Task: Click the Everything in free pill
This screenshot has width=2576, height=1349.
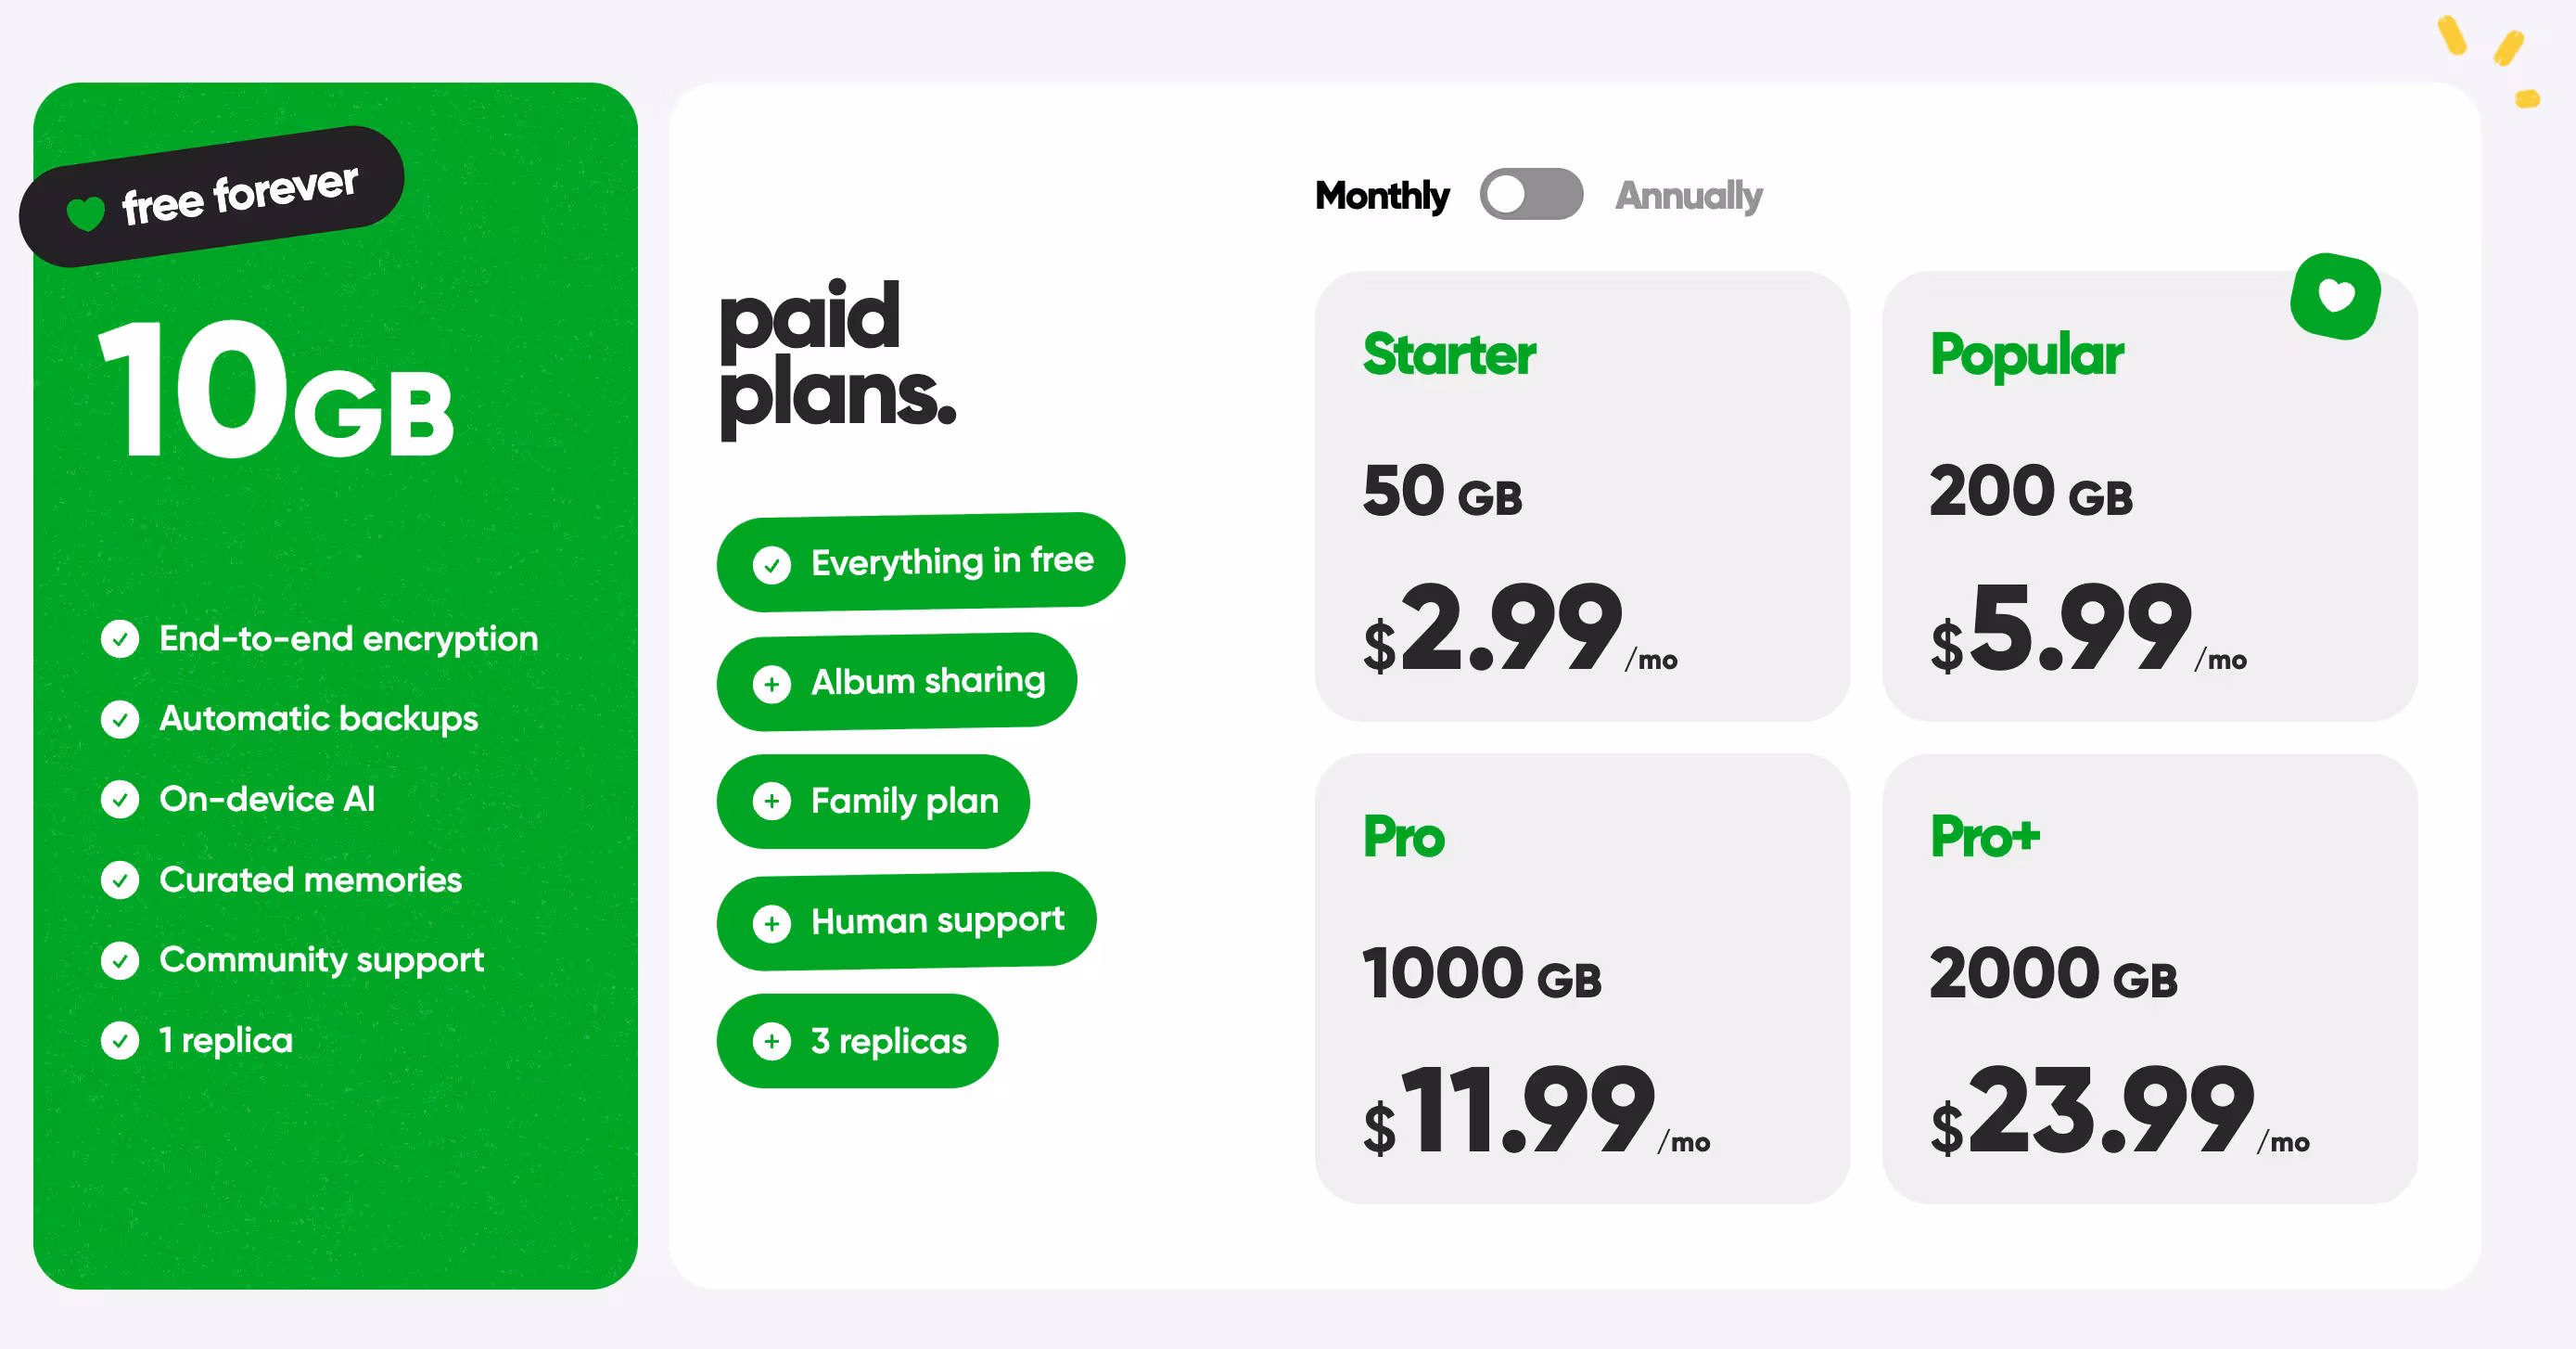Action: pos(920,561)
